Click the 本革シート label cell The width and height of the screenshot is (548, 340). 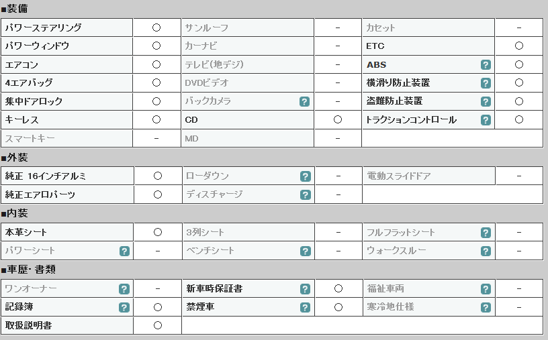click(67, 232)
